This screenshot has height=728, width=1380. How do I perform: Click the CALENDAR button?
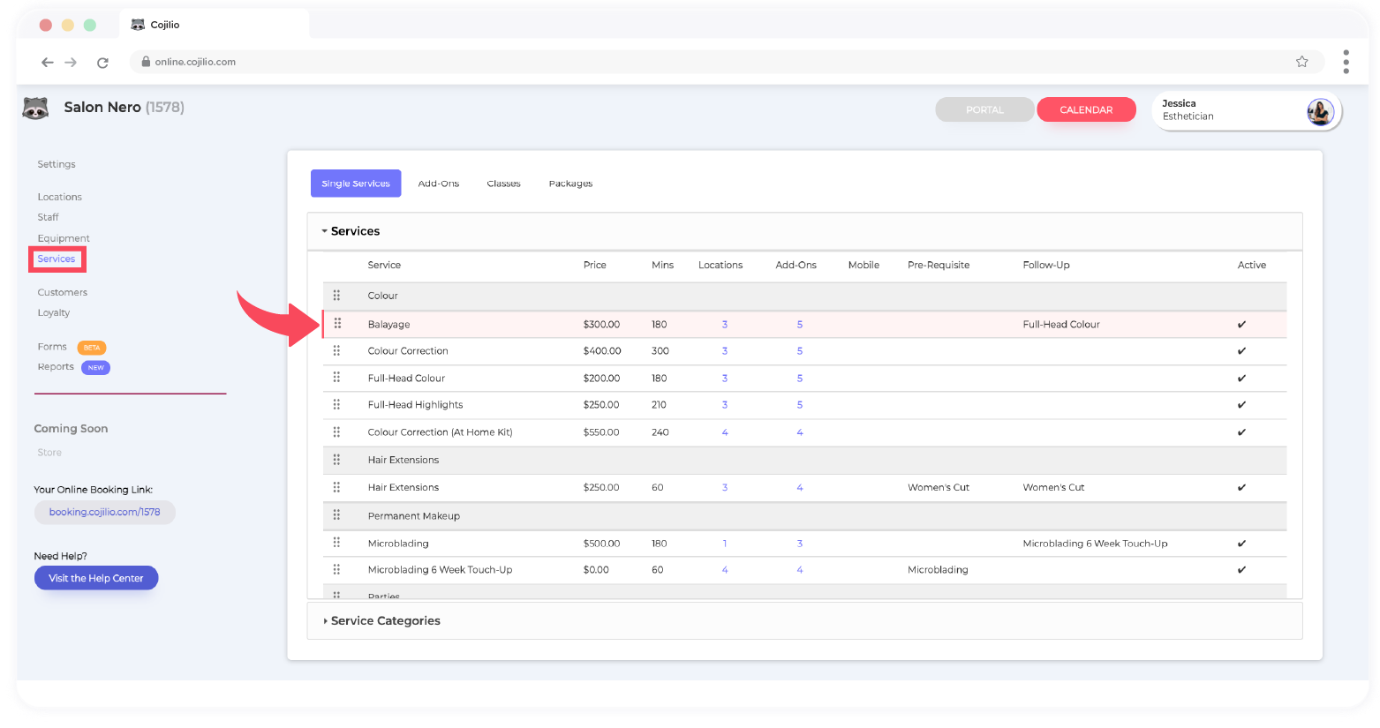click(1086, 109)
